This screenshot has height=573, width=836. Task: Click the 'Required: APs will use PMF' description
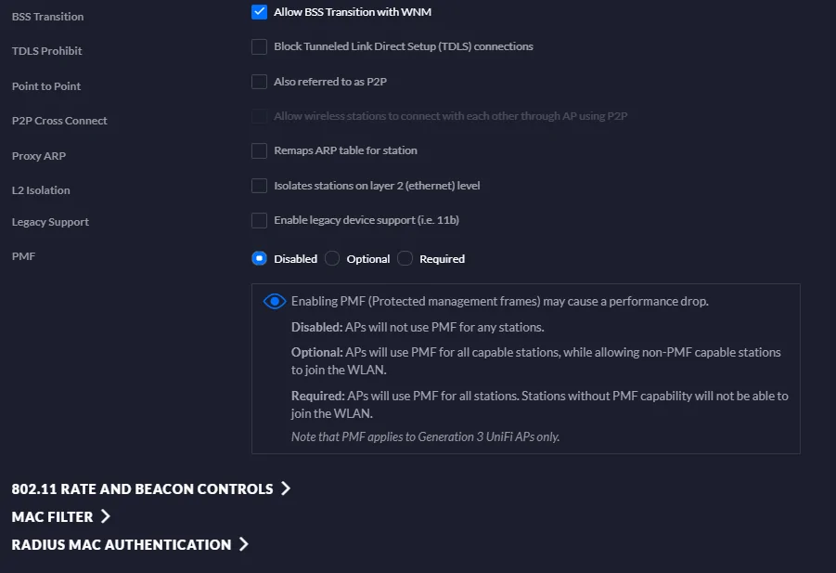click(540, 404)
